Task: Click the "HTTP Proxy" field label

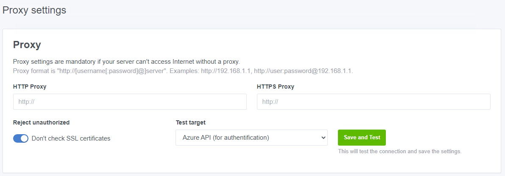Action: click(30, 87)
